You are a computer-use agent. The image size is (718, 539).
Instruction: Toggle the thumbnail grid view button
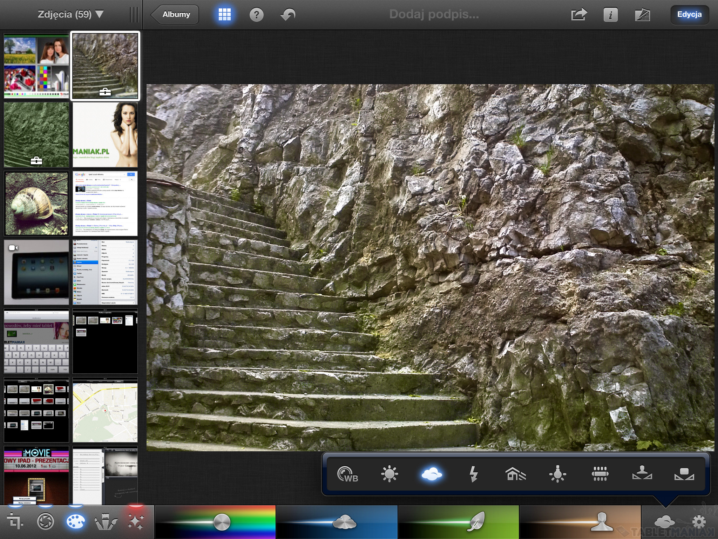pyautogui.click(x=224, y=14)
